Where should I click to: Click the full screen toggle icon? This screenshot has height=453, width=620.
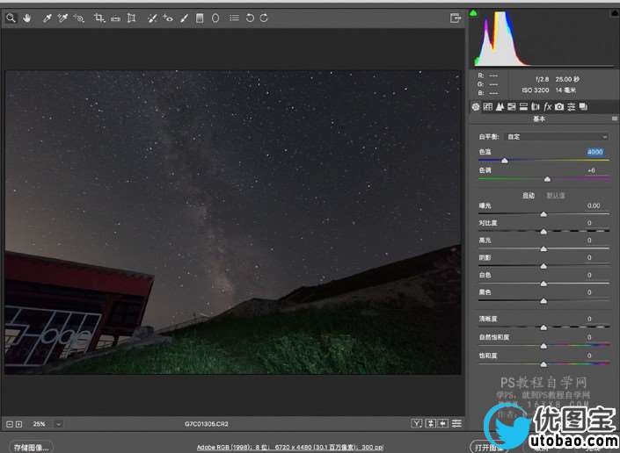pyautogui.click(x=456, y=18)
